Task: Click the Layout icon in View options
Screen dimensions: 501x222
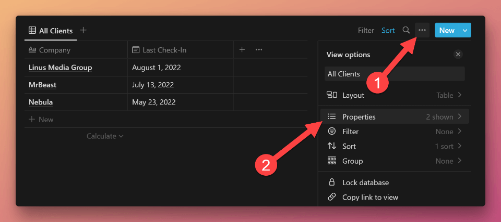Action: [332, 95]
